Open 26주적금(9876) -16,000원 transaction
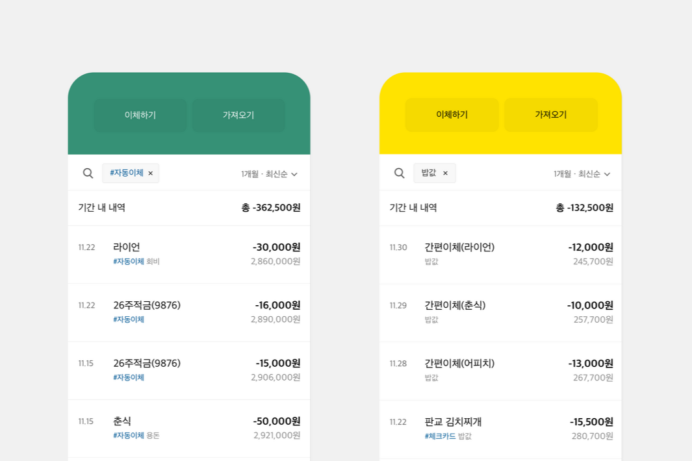The height and width of the screenshot is (461, 692). click(189, 312)
